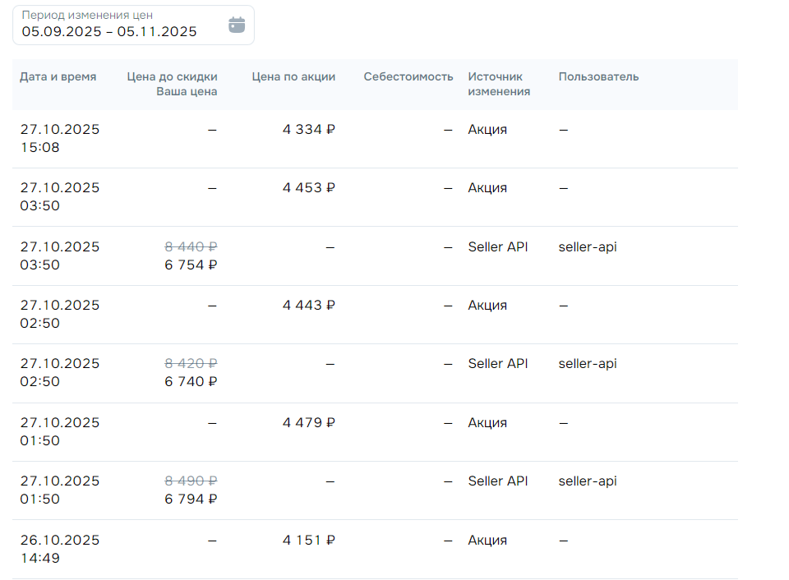The width and height of the screenshot is (789, 580).
Task: Click the "Цена до скидки" column header
Action: click(172, 77)
